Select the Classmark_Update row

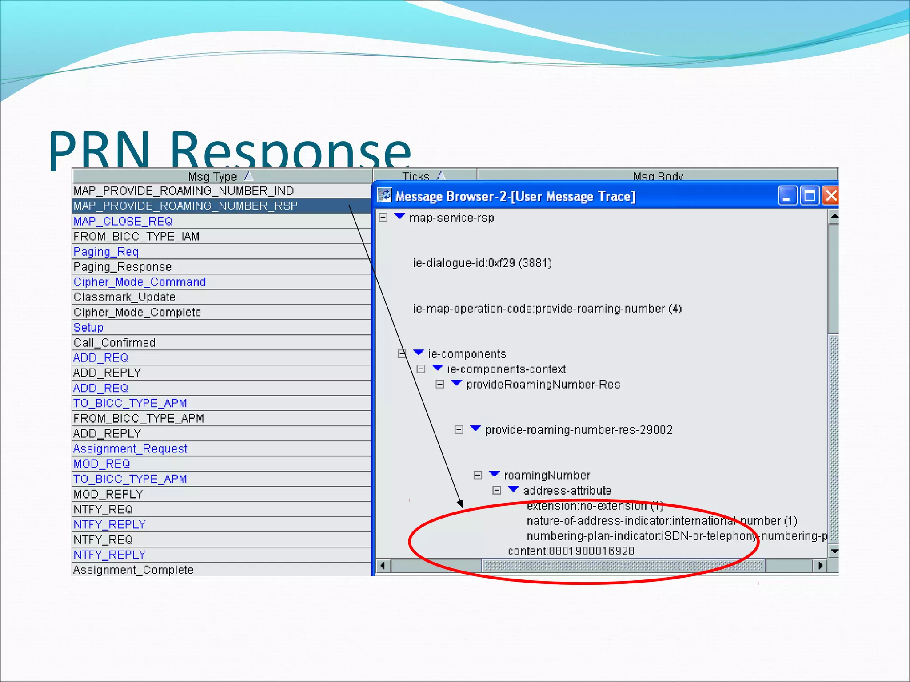222,297
